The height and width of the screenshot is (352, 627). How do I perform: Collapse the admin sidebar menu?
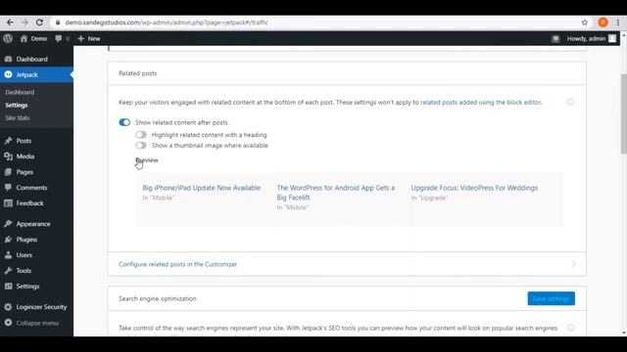31,323
